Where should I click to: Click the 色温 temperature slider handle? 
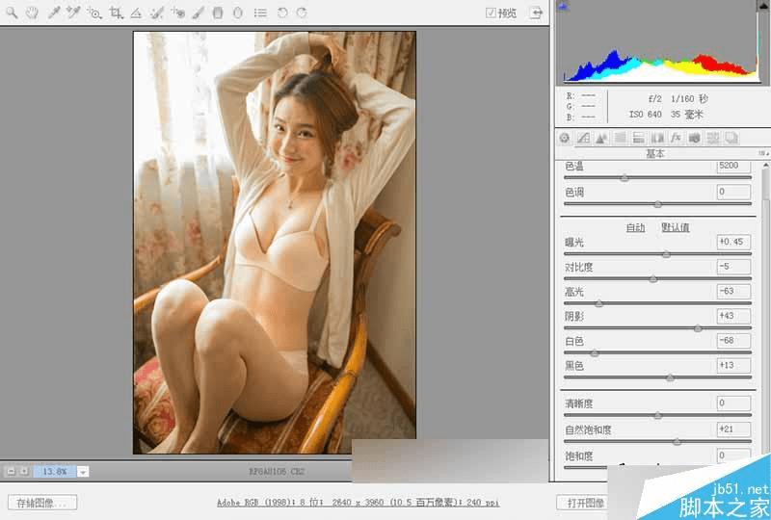pyautogui.click(x=625, y=178)
